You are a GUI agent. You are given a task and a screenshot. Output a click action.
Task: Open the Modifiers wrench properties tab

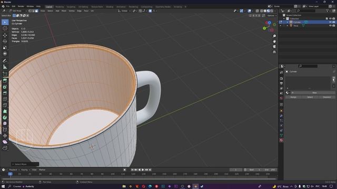pyautogui.click(x=281, y=115)
